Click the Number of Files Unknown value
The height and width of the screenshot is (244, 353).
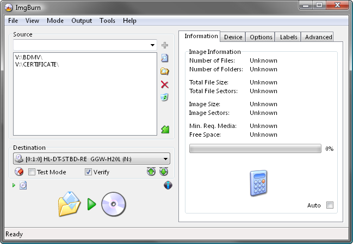coord(263,60)
